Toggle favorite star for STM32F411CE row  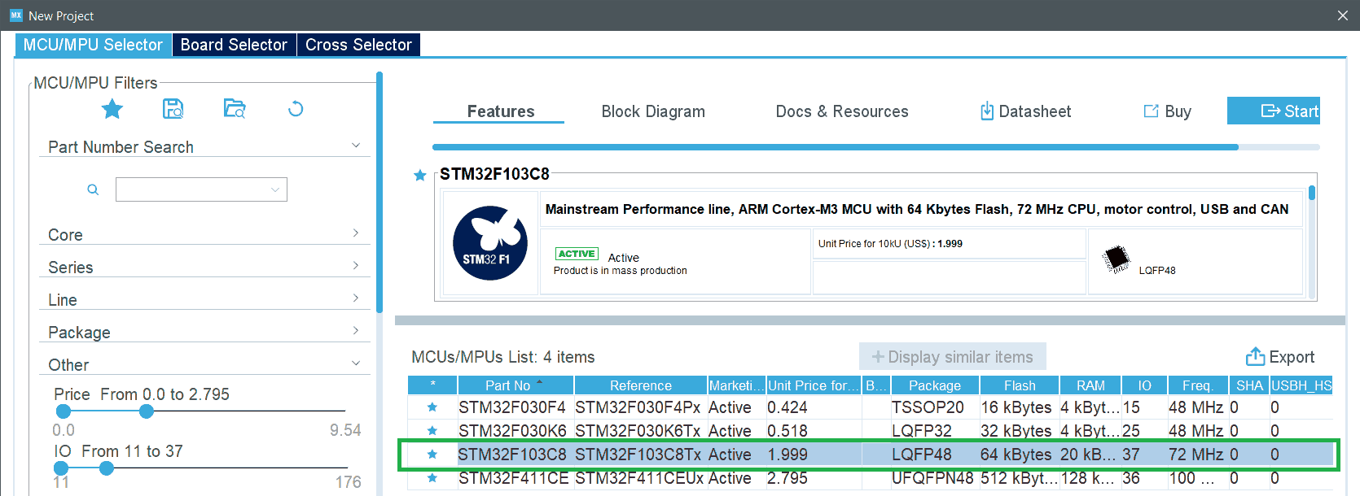[432, 478]
